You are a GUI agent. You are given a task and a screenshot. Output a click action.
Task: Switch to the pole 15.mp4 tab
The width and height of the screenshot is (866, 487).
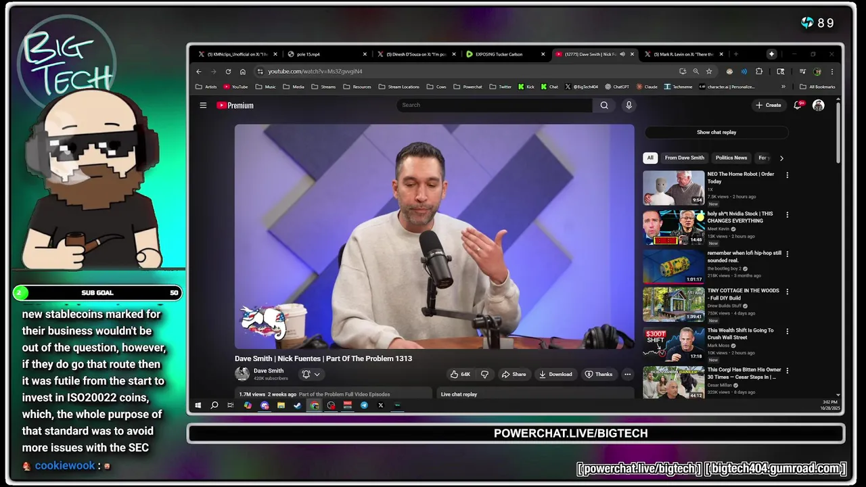327,54
